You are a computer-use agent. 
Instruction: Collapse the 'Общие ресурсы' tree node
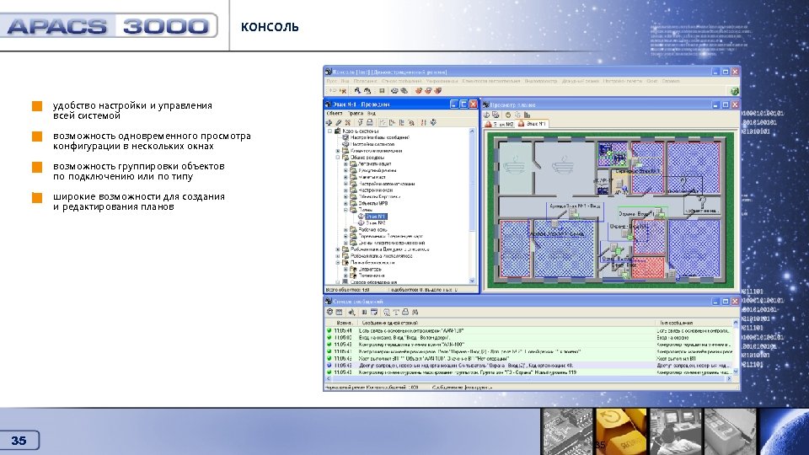pos(338,158)
